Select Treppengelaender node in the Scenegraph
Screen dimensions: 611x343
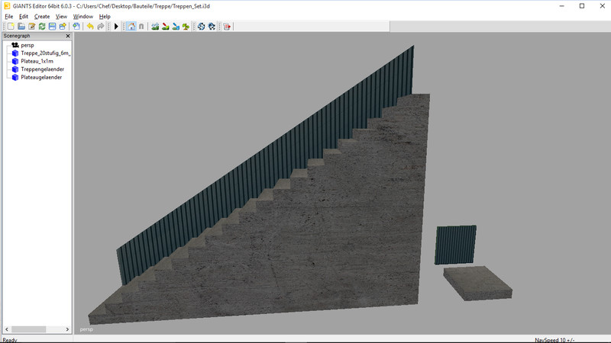coord(42,69)
